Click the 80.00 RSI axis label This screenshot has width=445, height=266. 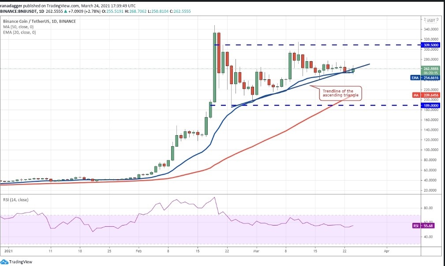[429, 208]
